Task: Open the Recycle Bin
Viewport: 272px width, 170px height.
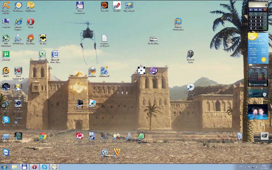Action: [240, 136]
